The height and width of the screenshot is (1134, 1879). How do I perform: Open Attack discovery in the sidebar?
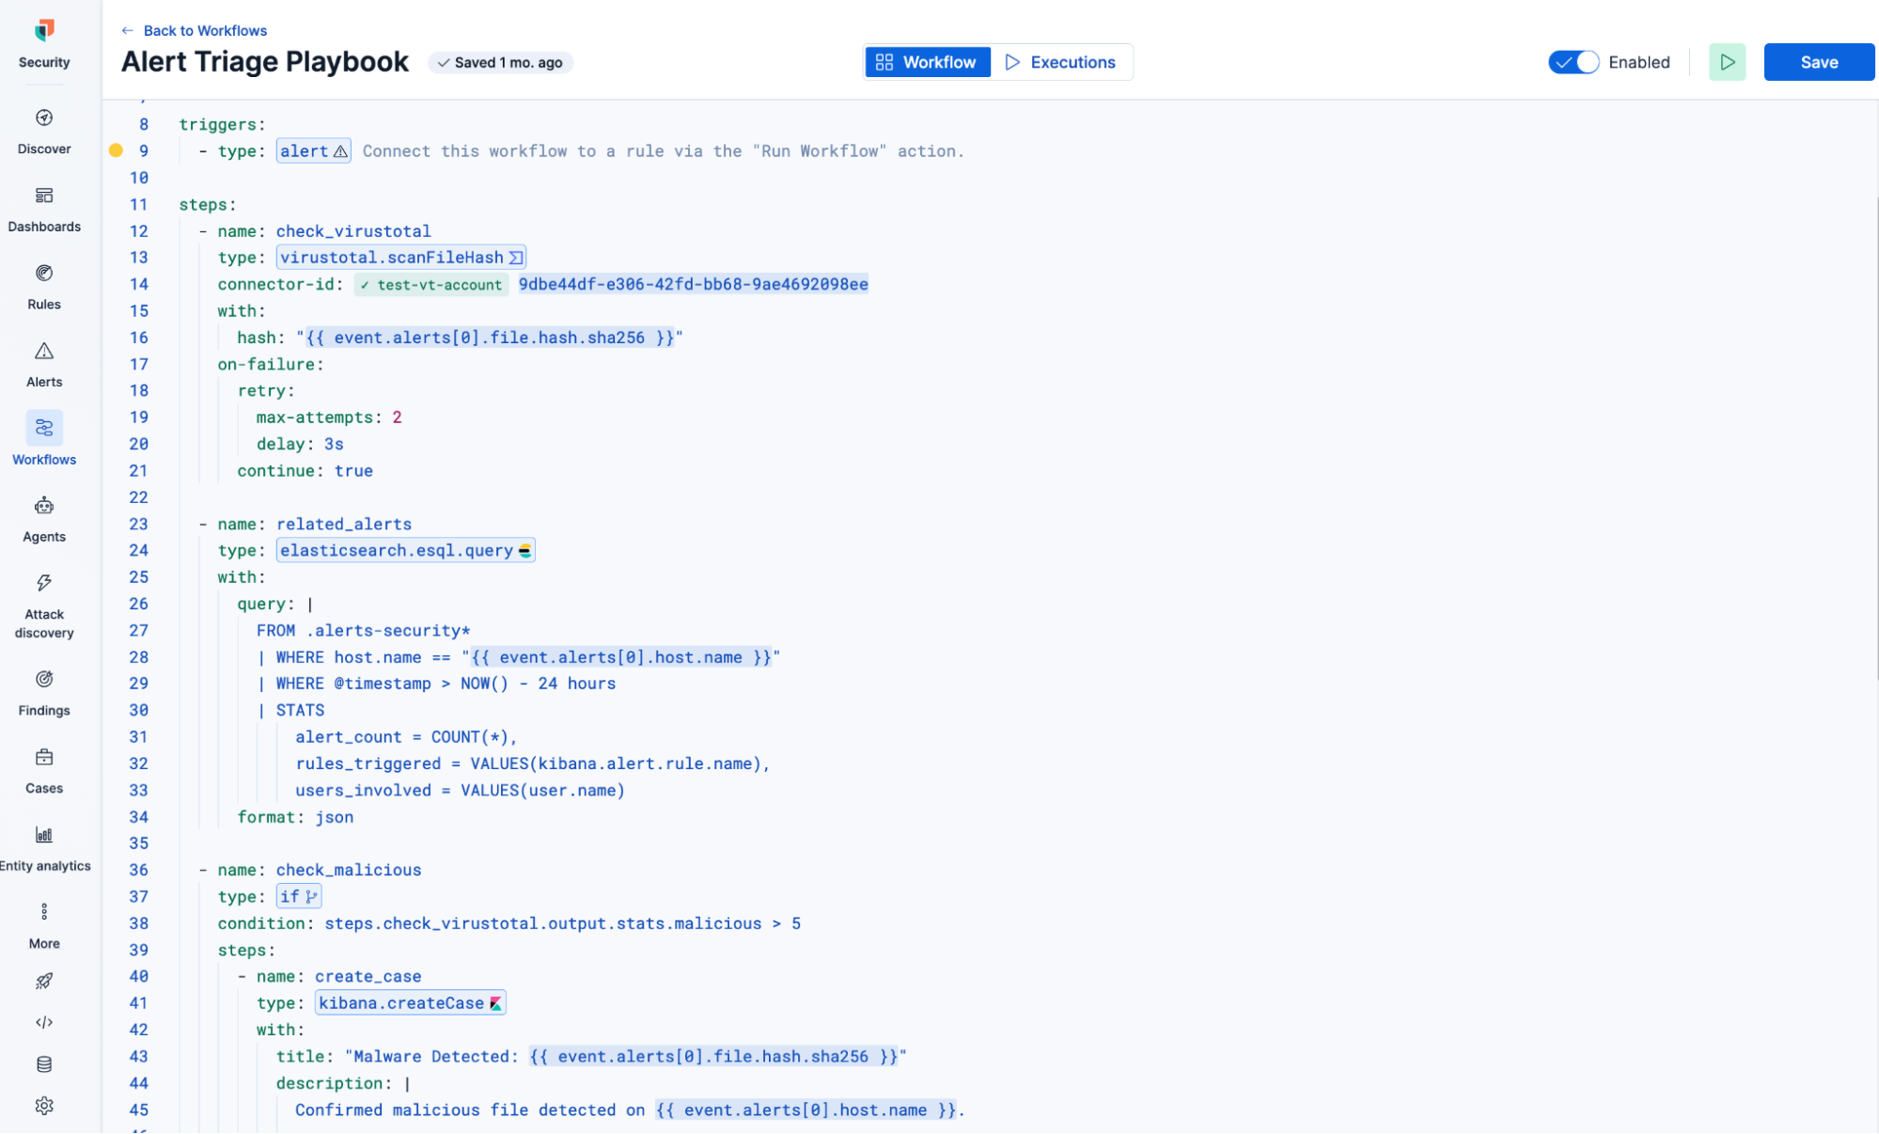coord(44,606)
